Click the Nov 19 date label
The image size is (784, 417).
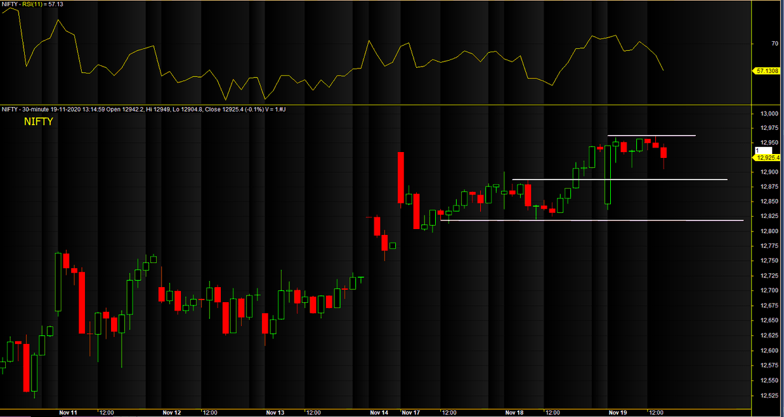coord(618,413)
